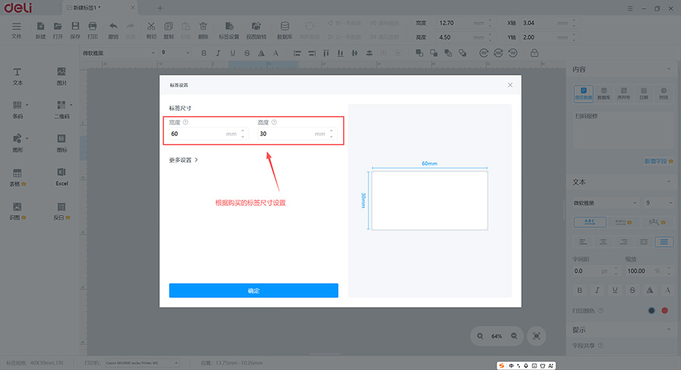Open the 二维码 tool dropdown arrow
Image resolution: width=681 pixels, height=370 pixels.
pyautogui.click(x=72, y=105)
